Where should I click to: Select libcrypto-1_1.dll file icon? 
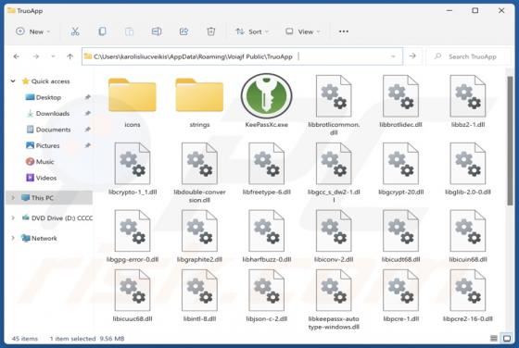point(133,163)
